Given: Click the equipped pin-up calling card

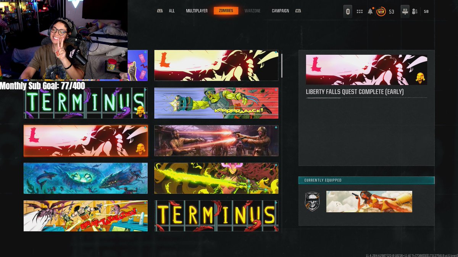Looking at the screenshot, I should tap(369, 201).
